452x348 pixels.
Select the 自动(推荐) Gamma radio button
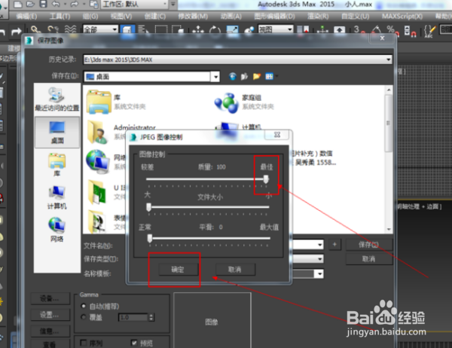click(84, 306)
